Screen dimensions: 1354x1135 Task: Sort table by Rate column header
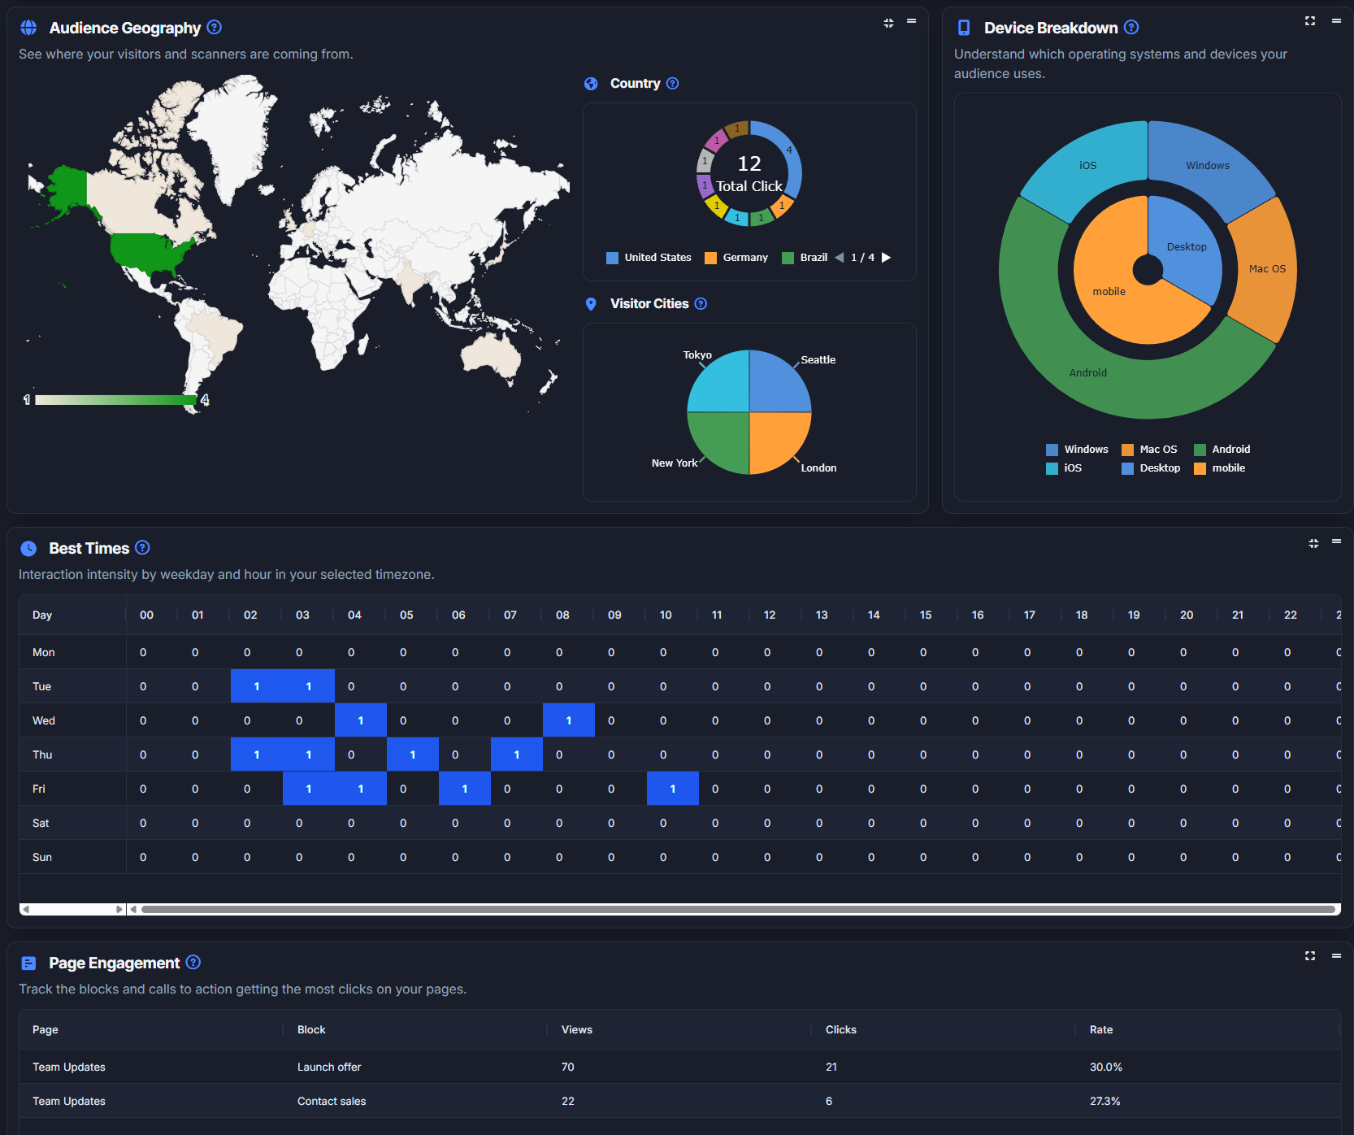[1101, 1029]
